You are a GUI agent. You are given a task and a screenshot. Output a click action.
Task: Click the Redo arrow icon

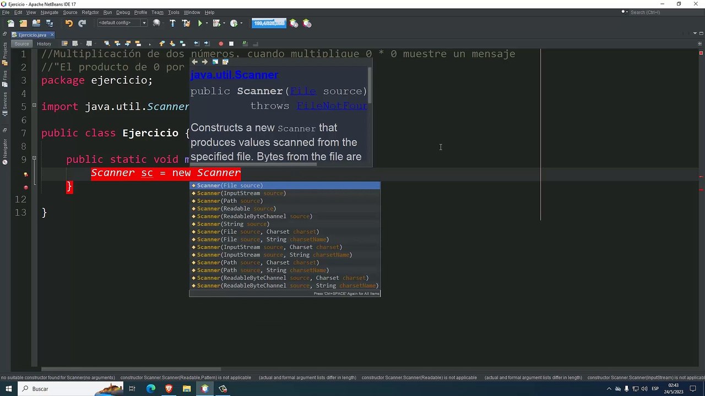[x=82, y=23]
